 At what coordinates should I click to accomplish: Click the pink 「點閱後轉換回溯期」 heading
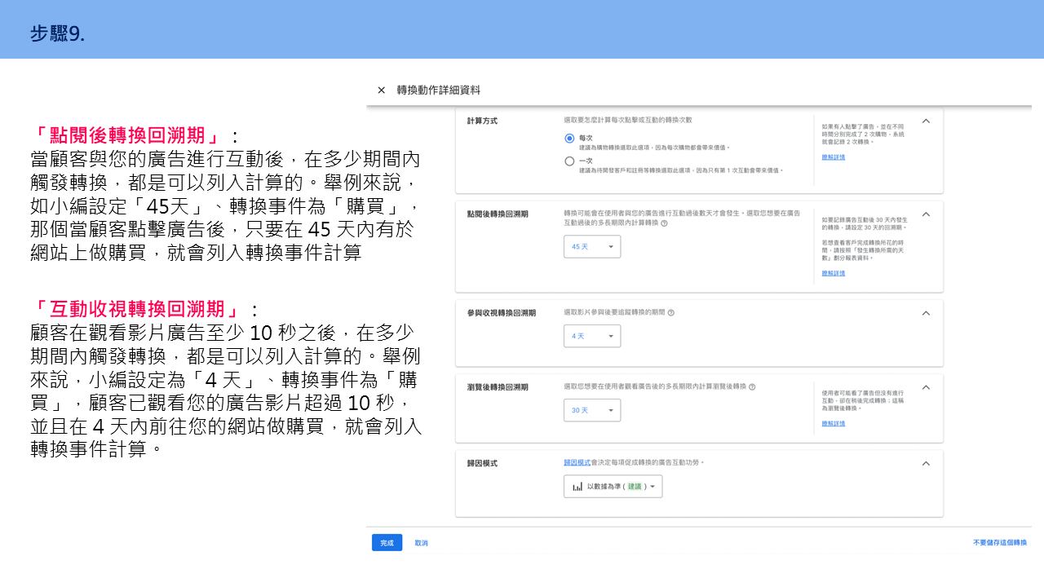129,135
